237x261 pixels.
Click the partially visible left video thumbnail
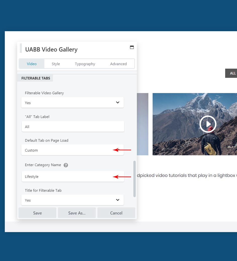point(143,124)
